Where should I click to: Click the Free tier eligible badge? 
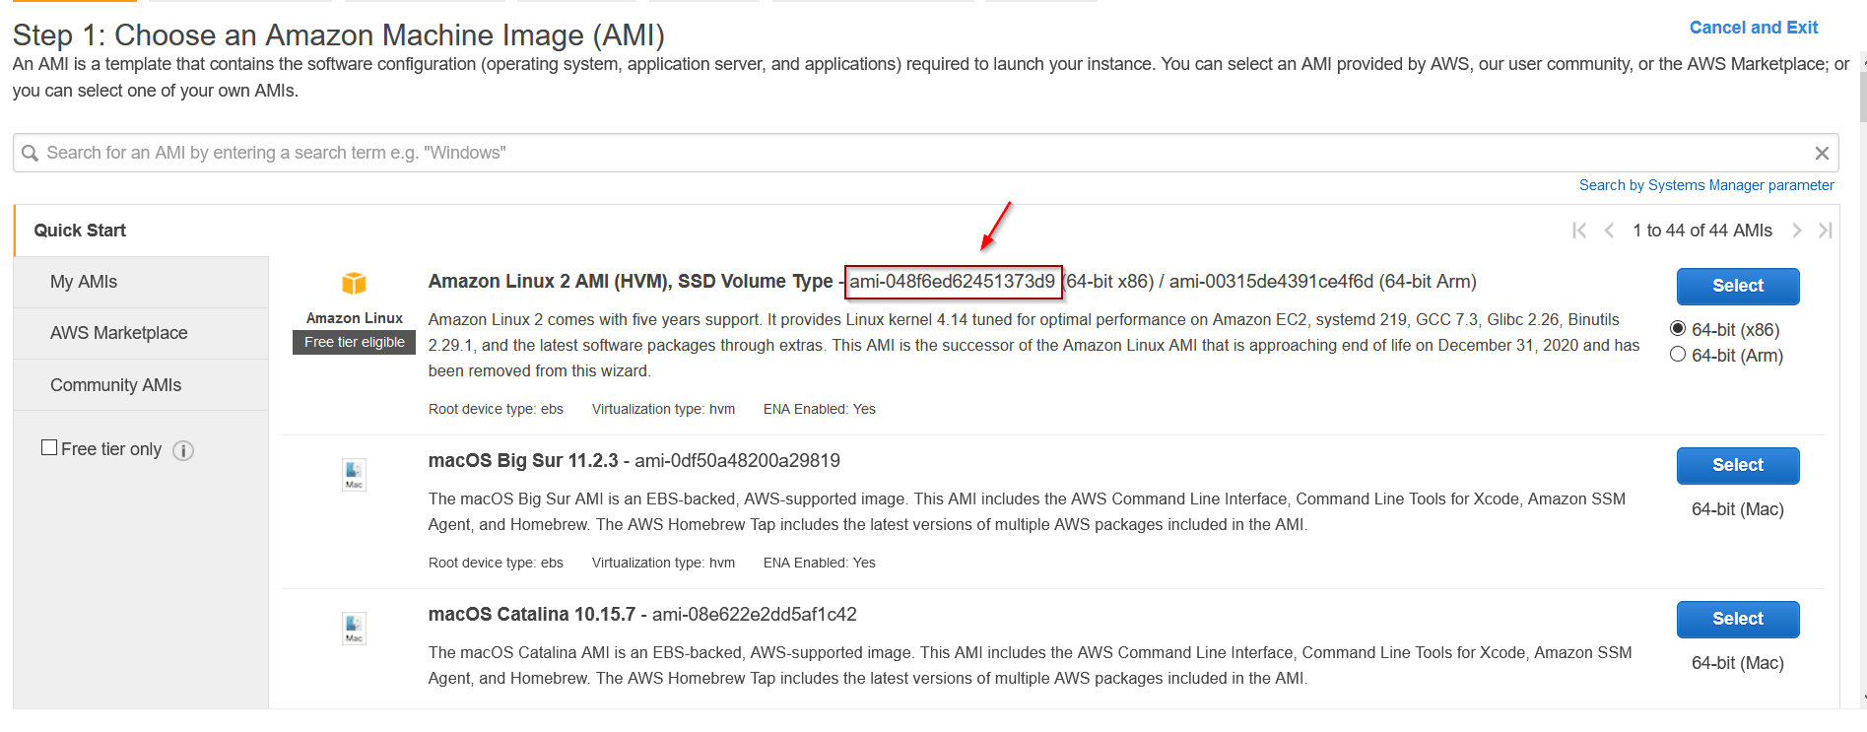[x=355, y=342]
